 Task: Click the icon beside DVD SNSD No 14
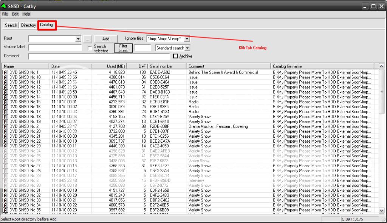click(5, 97)
